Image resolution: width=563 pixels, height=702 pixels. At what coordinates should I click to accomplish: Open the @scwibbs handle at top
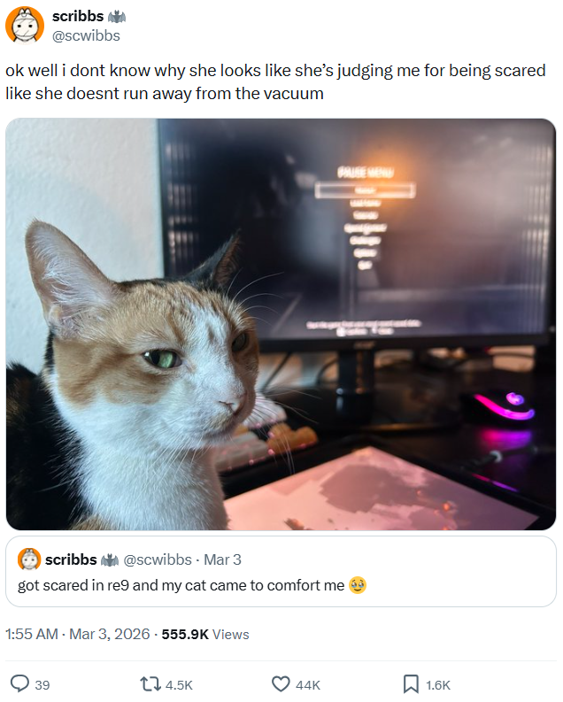[87, 35]
